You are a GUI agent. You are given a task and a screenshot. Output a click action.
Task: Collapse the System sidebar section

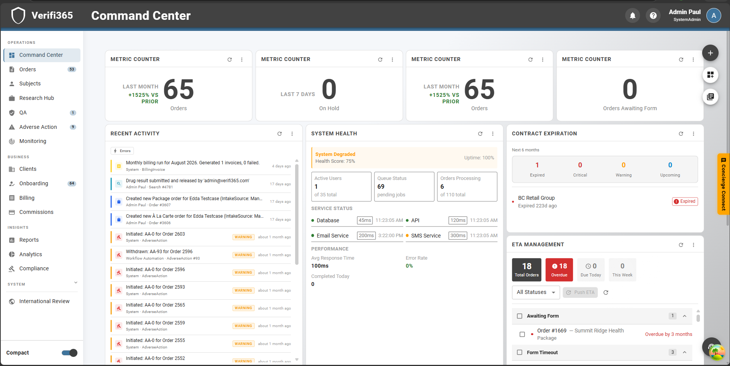click(75, 283)
